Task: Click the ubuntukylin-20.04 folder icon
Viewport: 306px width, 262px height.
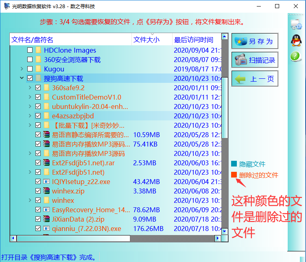Action: tap(46, 107)
